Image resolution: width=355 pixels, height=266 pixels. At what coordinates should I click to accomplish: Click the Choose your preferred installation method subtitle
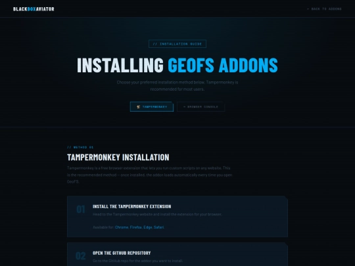177,86
